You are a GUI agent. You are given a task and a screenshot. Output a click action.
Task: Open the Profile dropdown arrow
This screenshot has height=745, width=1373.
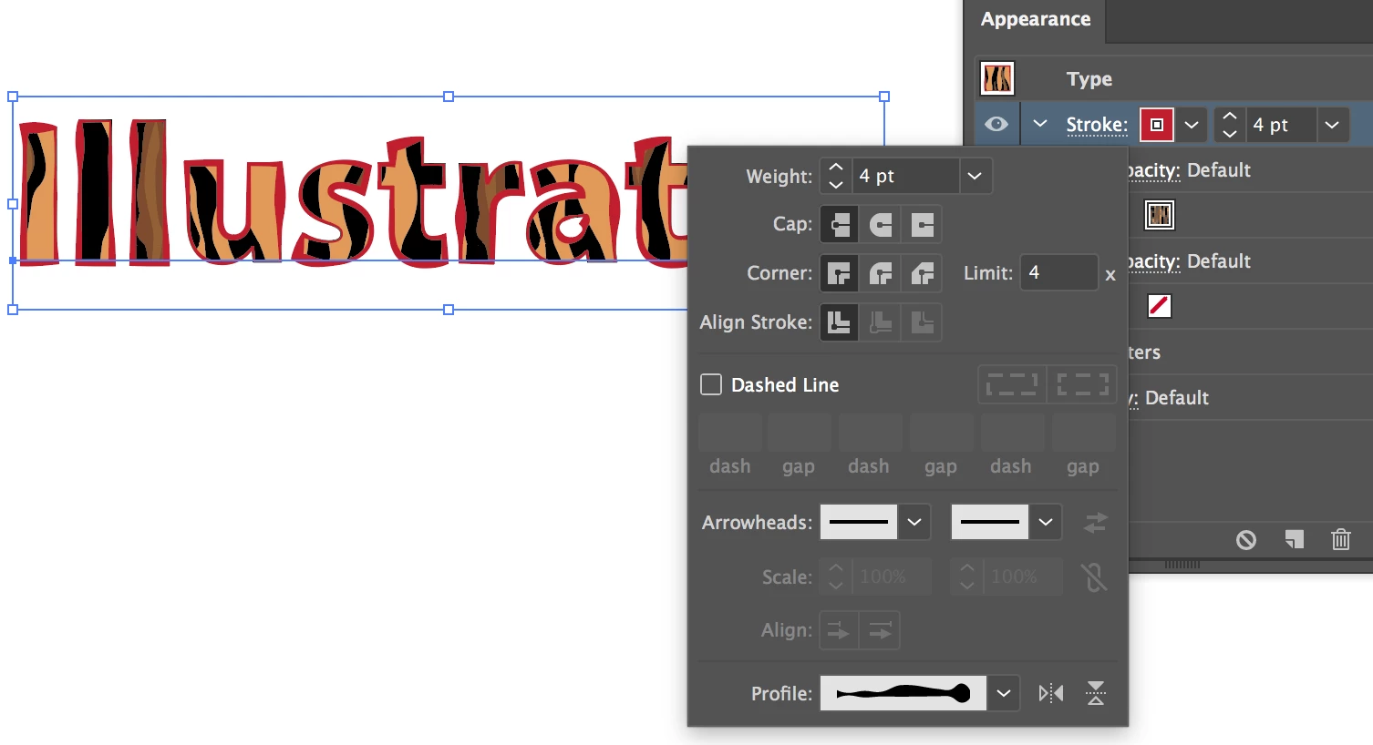(x=1004, y=693)
